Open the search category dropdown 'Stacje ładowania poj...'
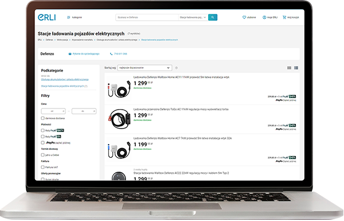The width and height of the screenshot is (344, 221). pos(193,17)
